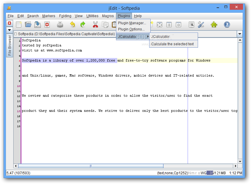The height and width of the screenshot is (184, 251).
Task: Open the Search menu
Action: click(x=33, y=16)
